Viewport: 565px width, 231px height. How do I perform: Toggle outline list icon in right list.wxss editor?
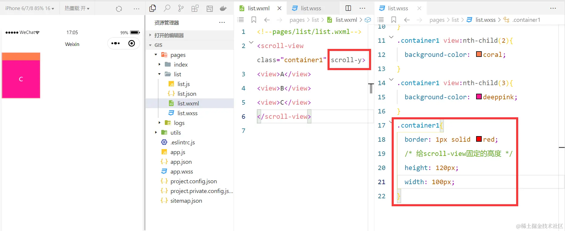click(x=381, y=20)
